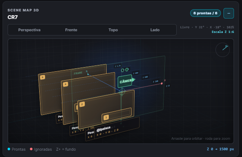The width and height of the screenshot is (242, 157).
Task: Collapse the Scene Map 3D panel with minus button
Action: [x=229, y=13]
